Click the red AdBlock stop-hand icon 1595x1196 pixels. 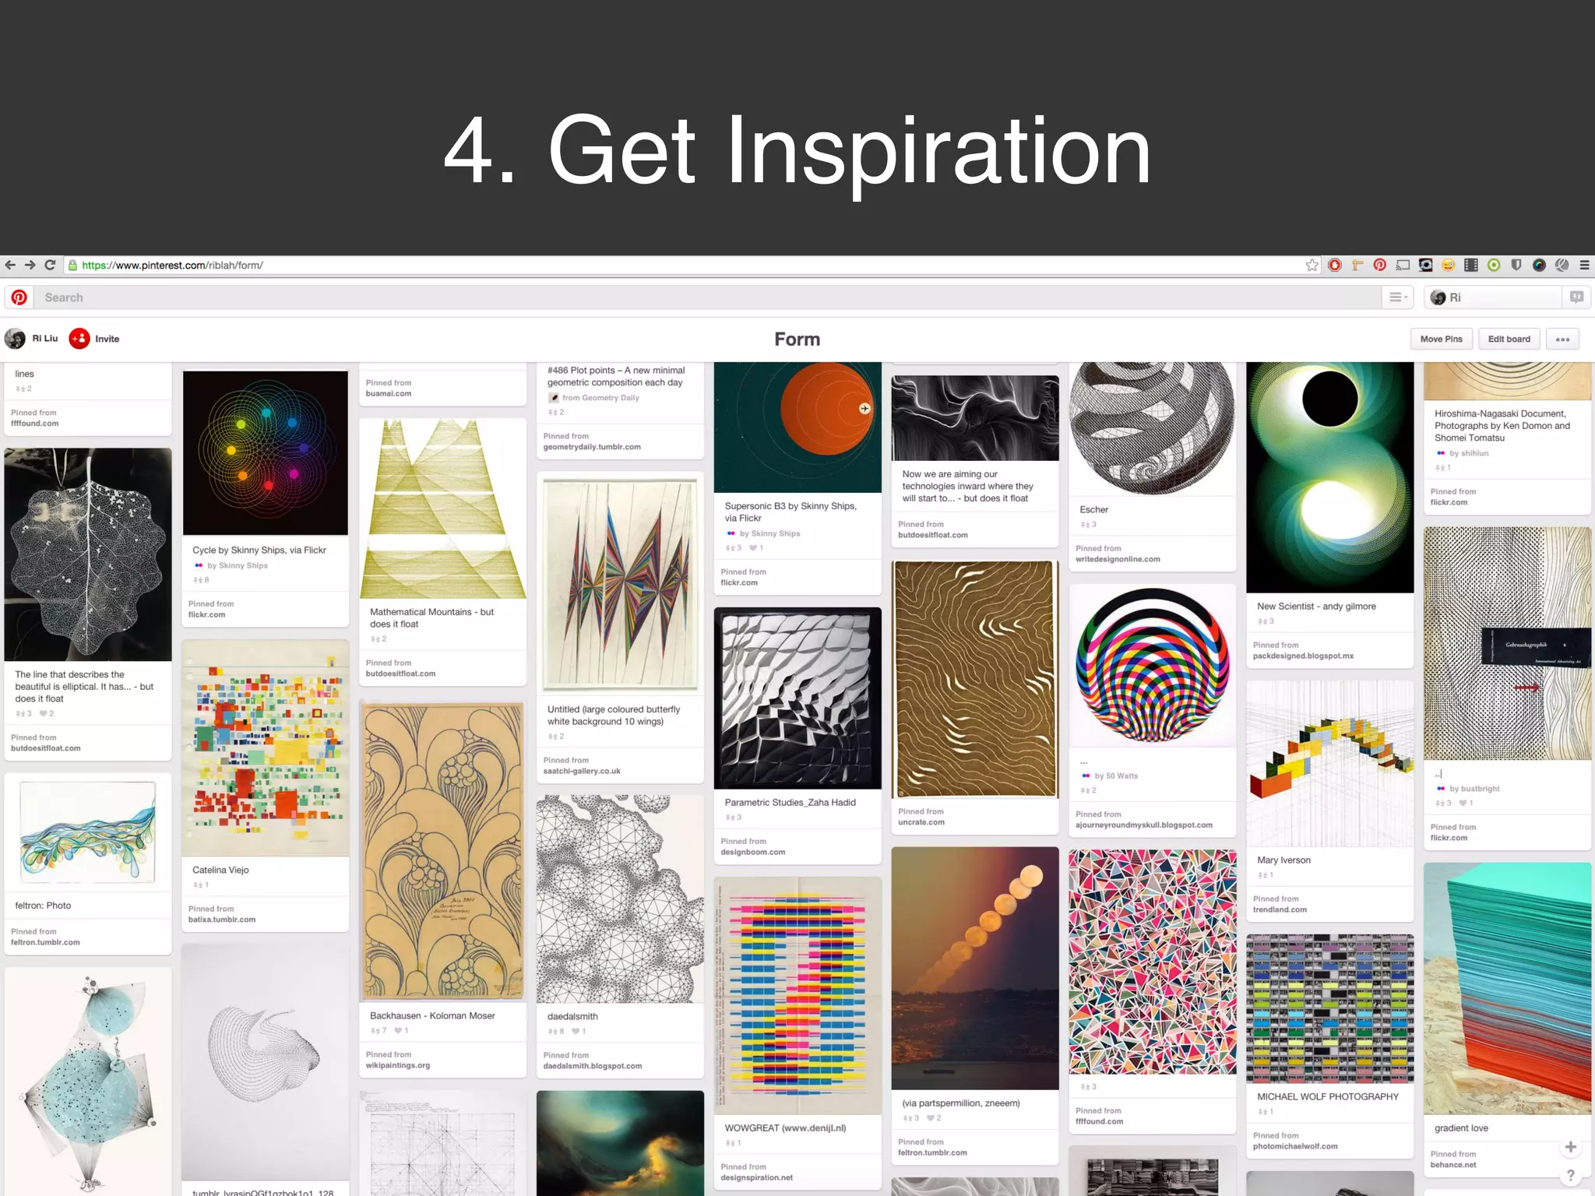pos(1335,266)
